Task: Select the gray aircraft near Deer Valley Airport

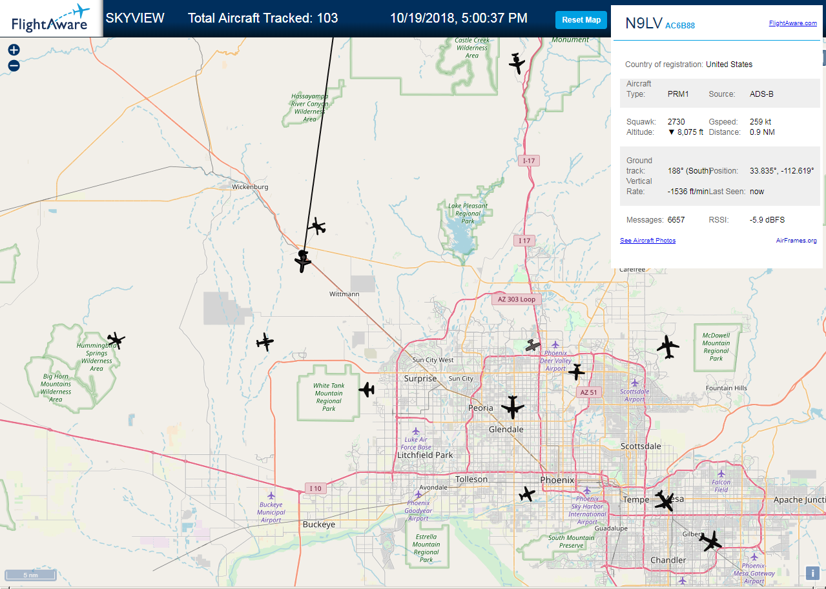Action: 533,346
